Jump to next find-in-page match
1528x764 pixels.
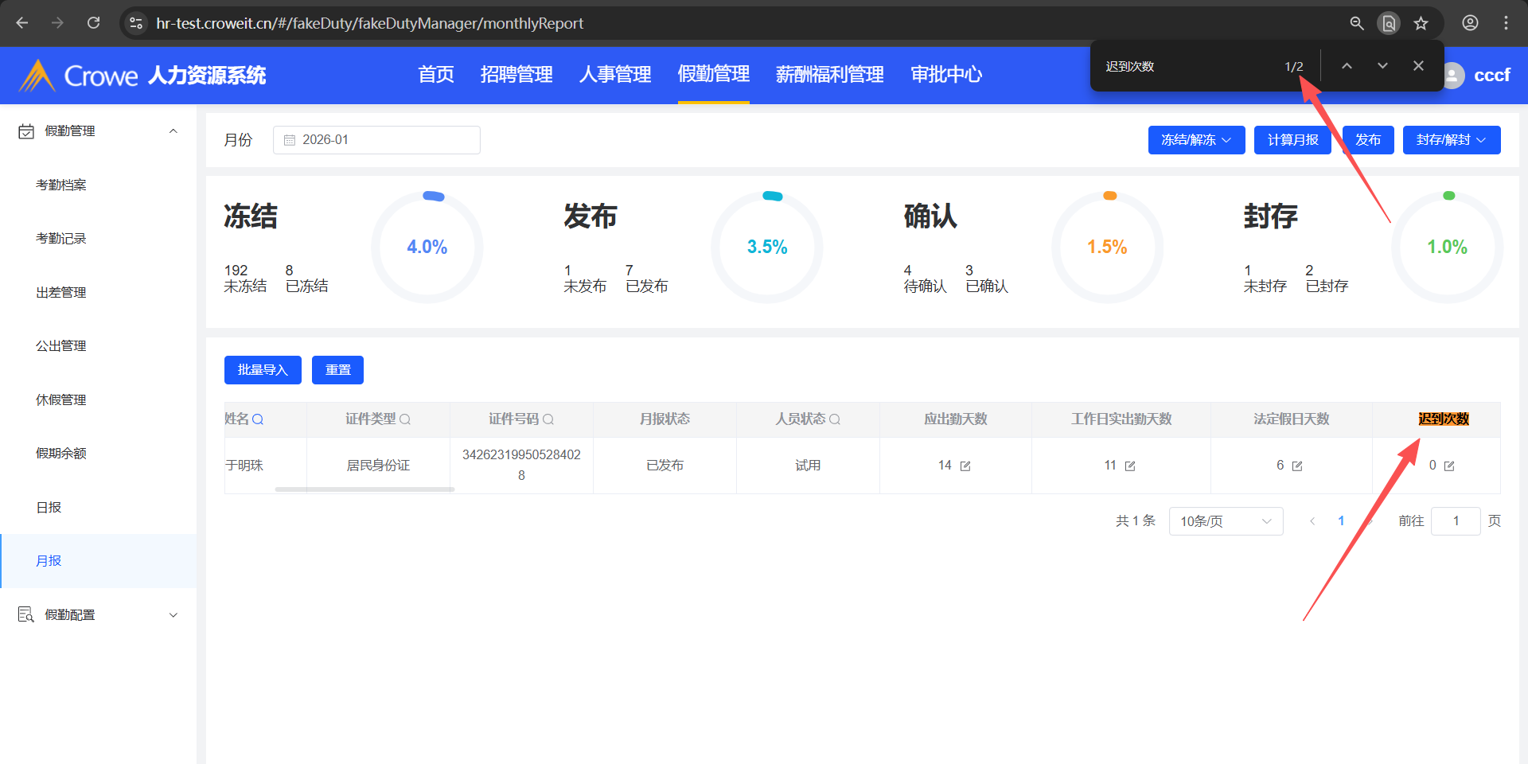coord(1382,66)
